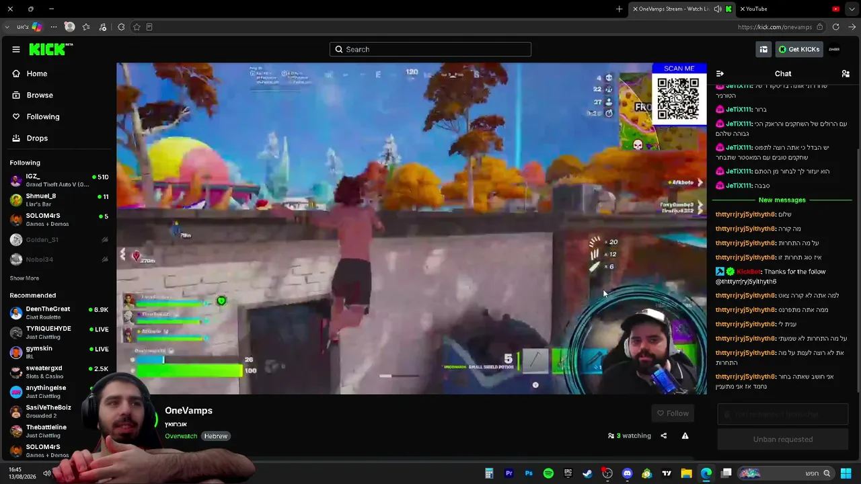Open Discord from the taskbar
Screen dimensions: 861x484
coord(628,473)
